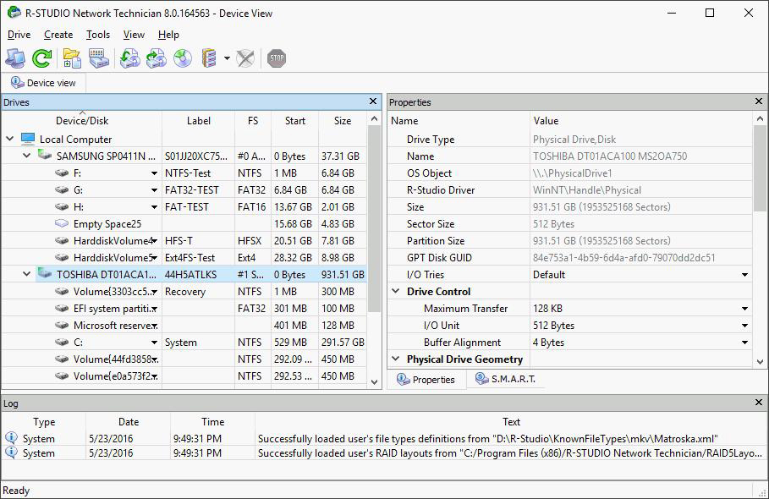Click the Create Image toolbar icon
The height and width of the screenshot is (499, 769).
tap(157, 58)
